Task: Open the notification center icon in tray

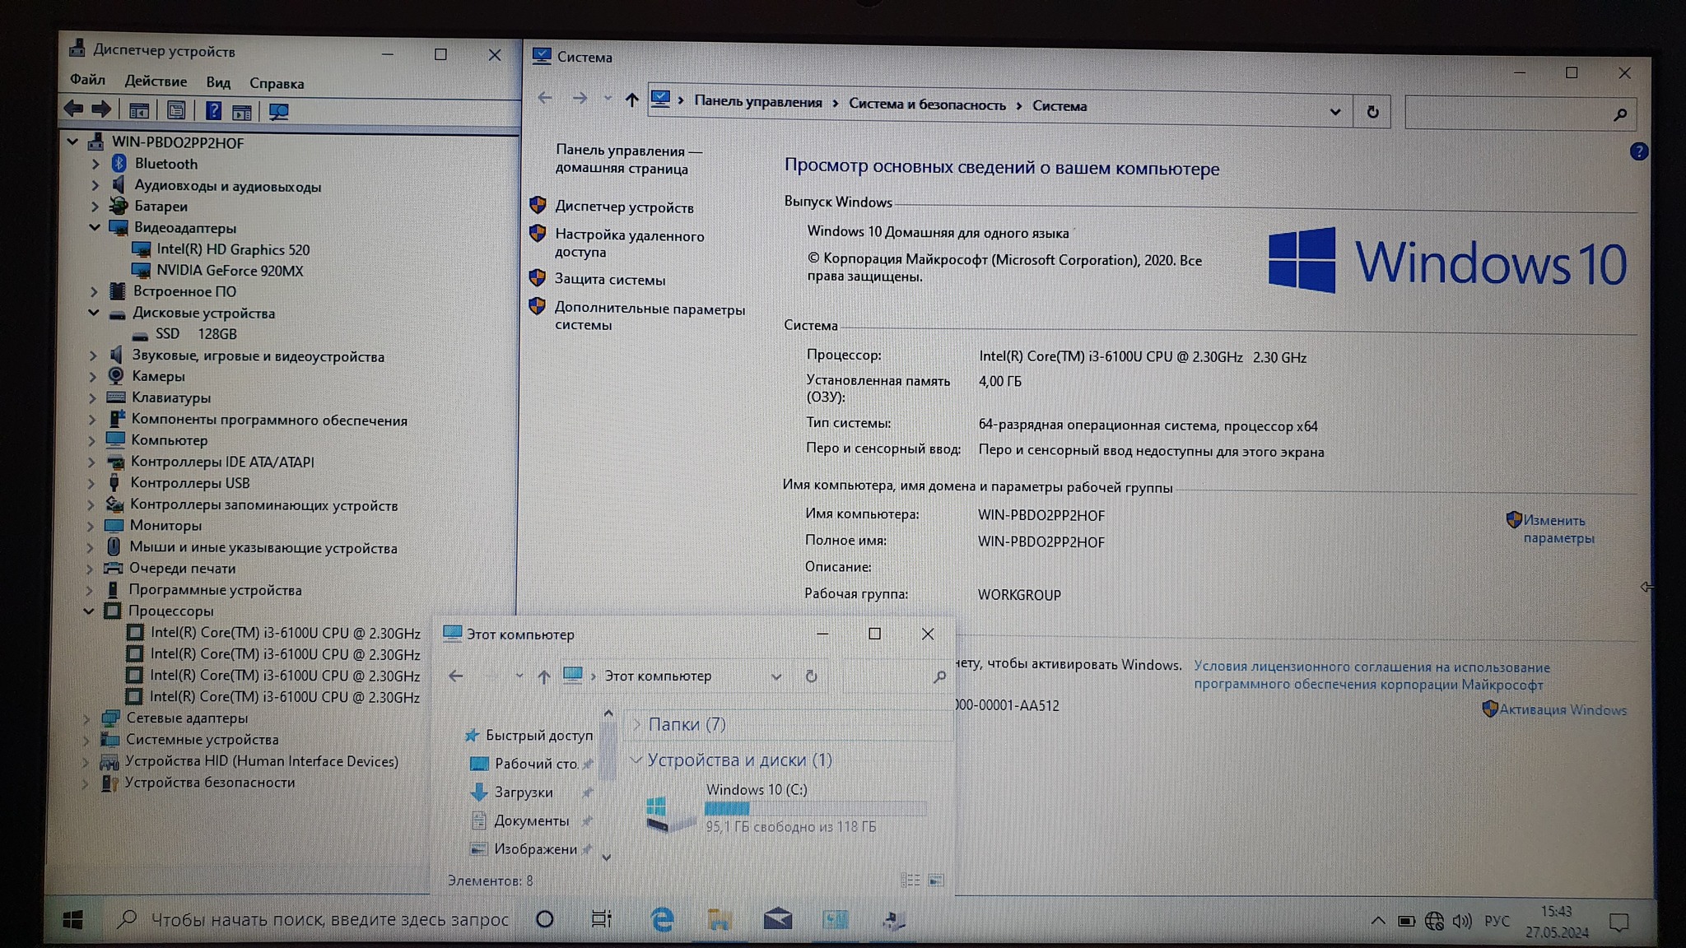Action: [1618, 922]
